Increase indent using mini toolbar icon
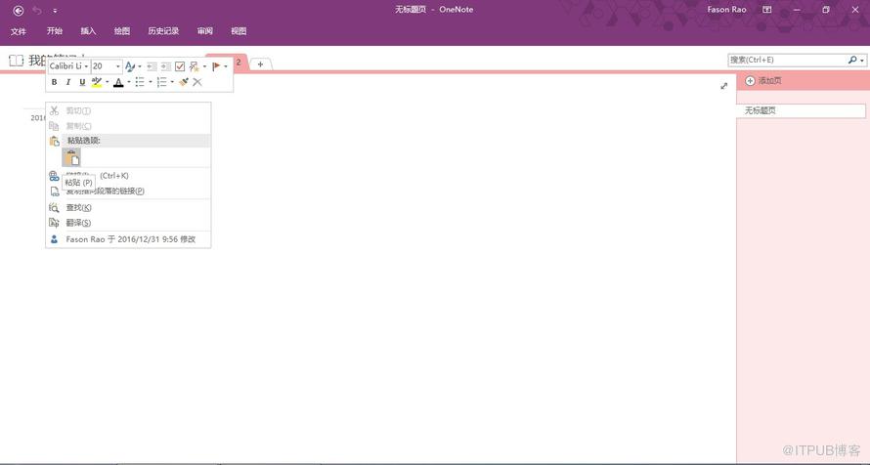This screenshot has height=465, width=870. tap(166, 66)
